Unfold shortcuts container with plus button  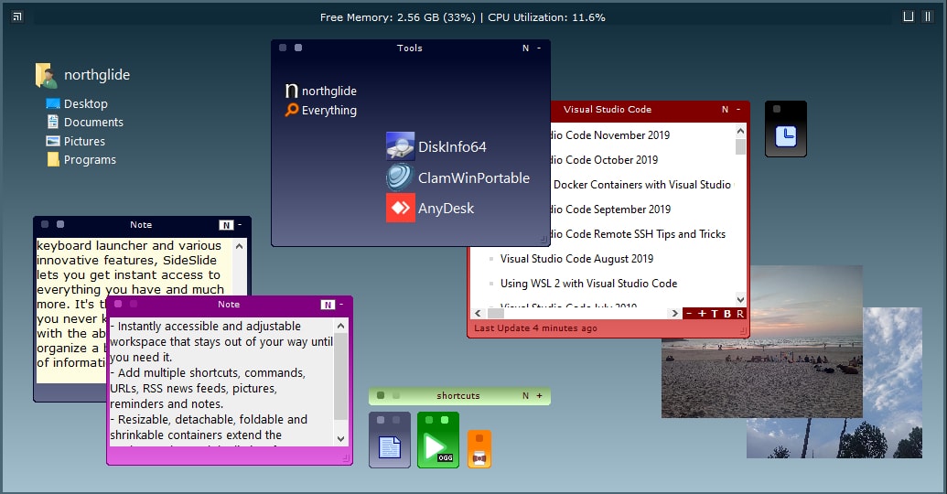click(x=539, y=395)
